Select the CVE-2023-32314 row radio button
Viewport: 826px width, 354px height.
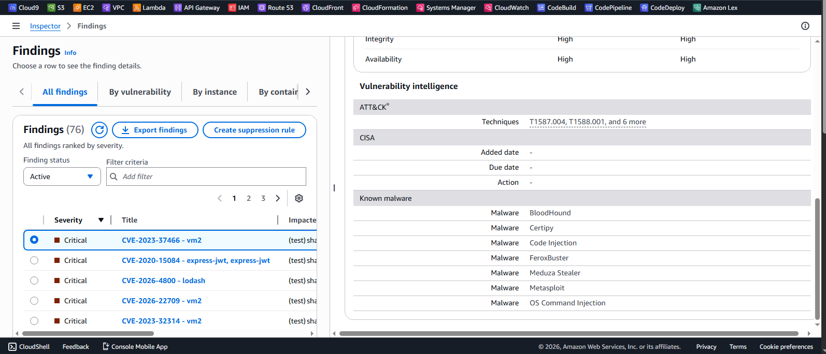[x=34, y=321]
